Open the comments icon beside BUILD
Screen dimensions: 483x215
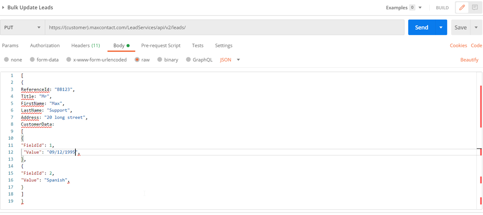[x=475, y=8]
